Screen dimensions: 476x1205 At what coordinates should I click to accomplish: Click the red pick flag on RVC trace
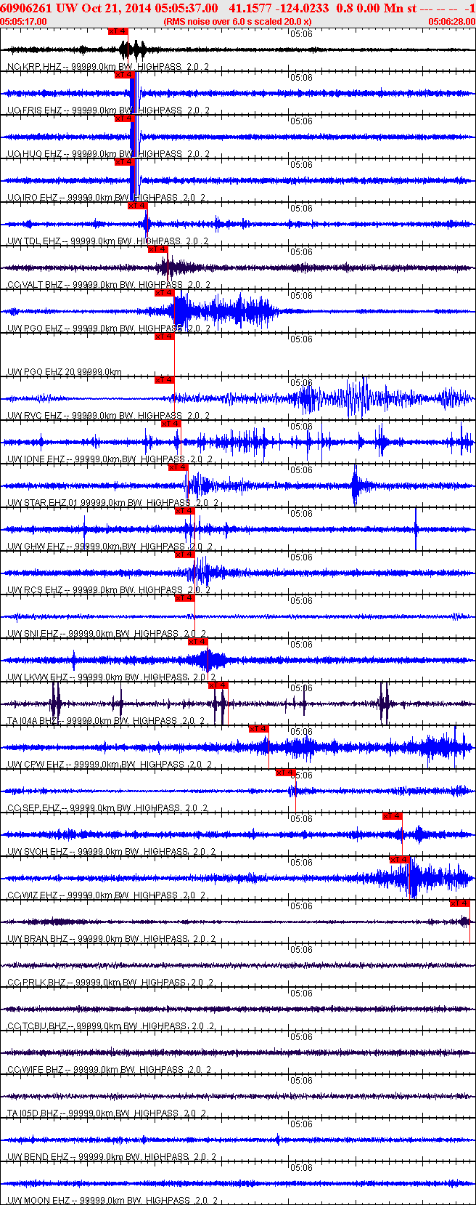(x=164, y=380)
